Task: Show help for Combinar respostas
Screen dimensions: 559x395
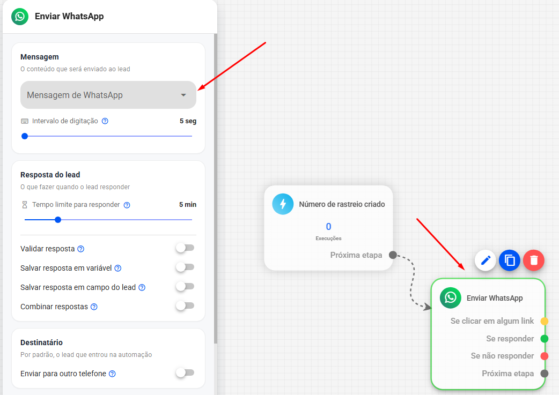Action: coord(94,307)
